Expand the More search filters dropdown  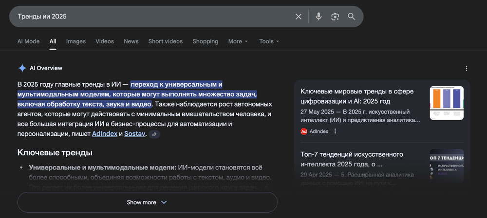pos(238,41)
